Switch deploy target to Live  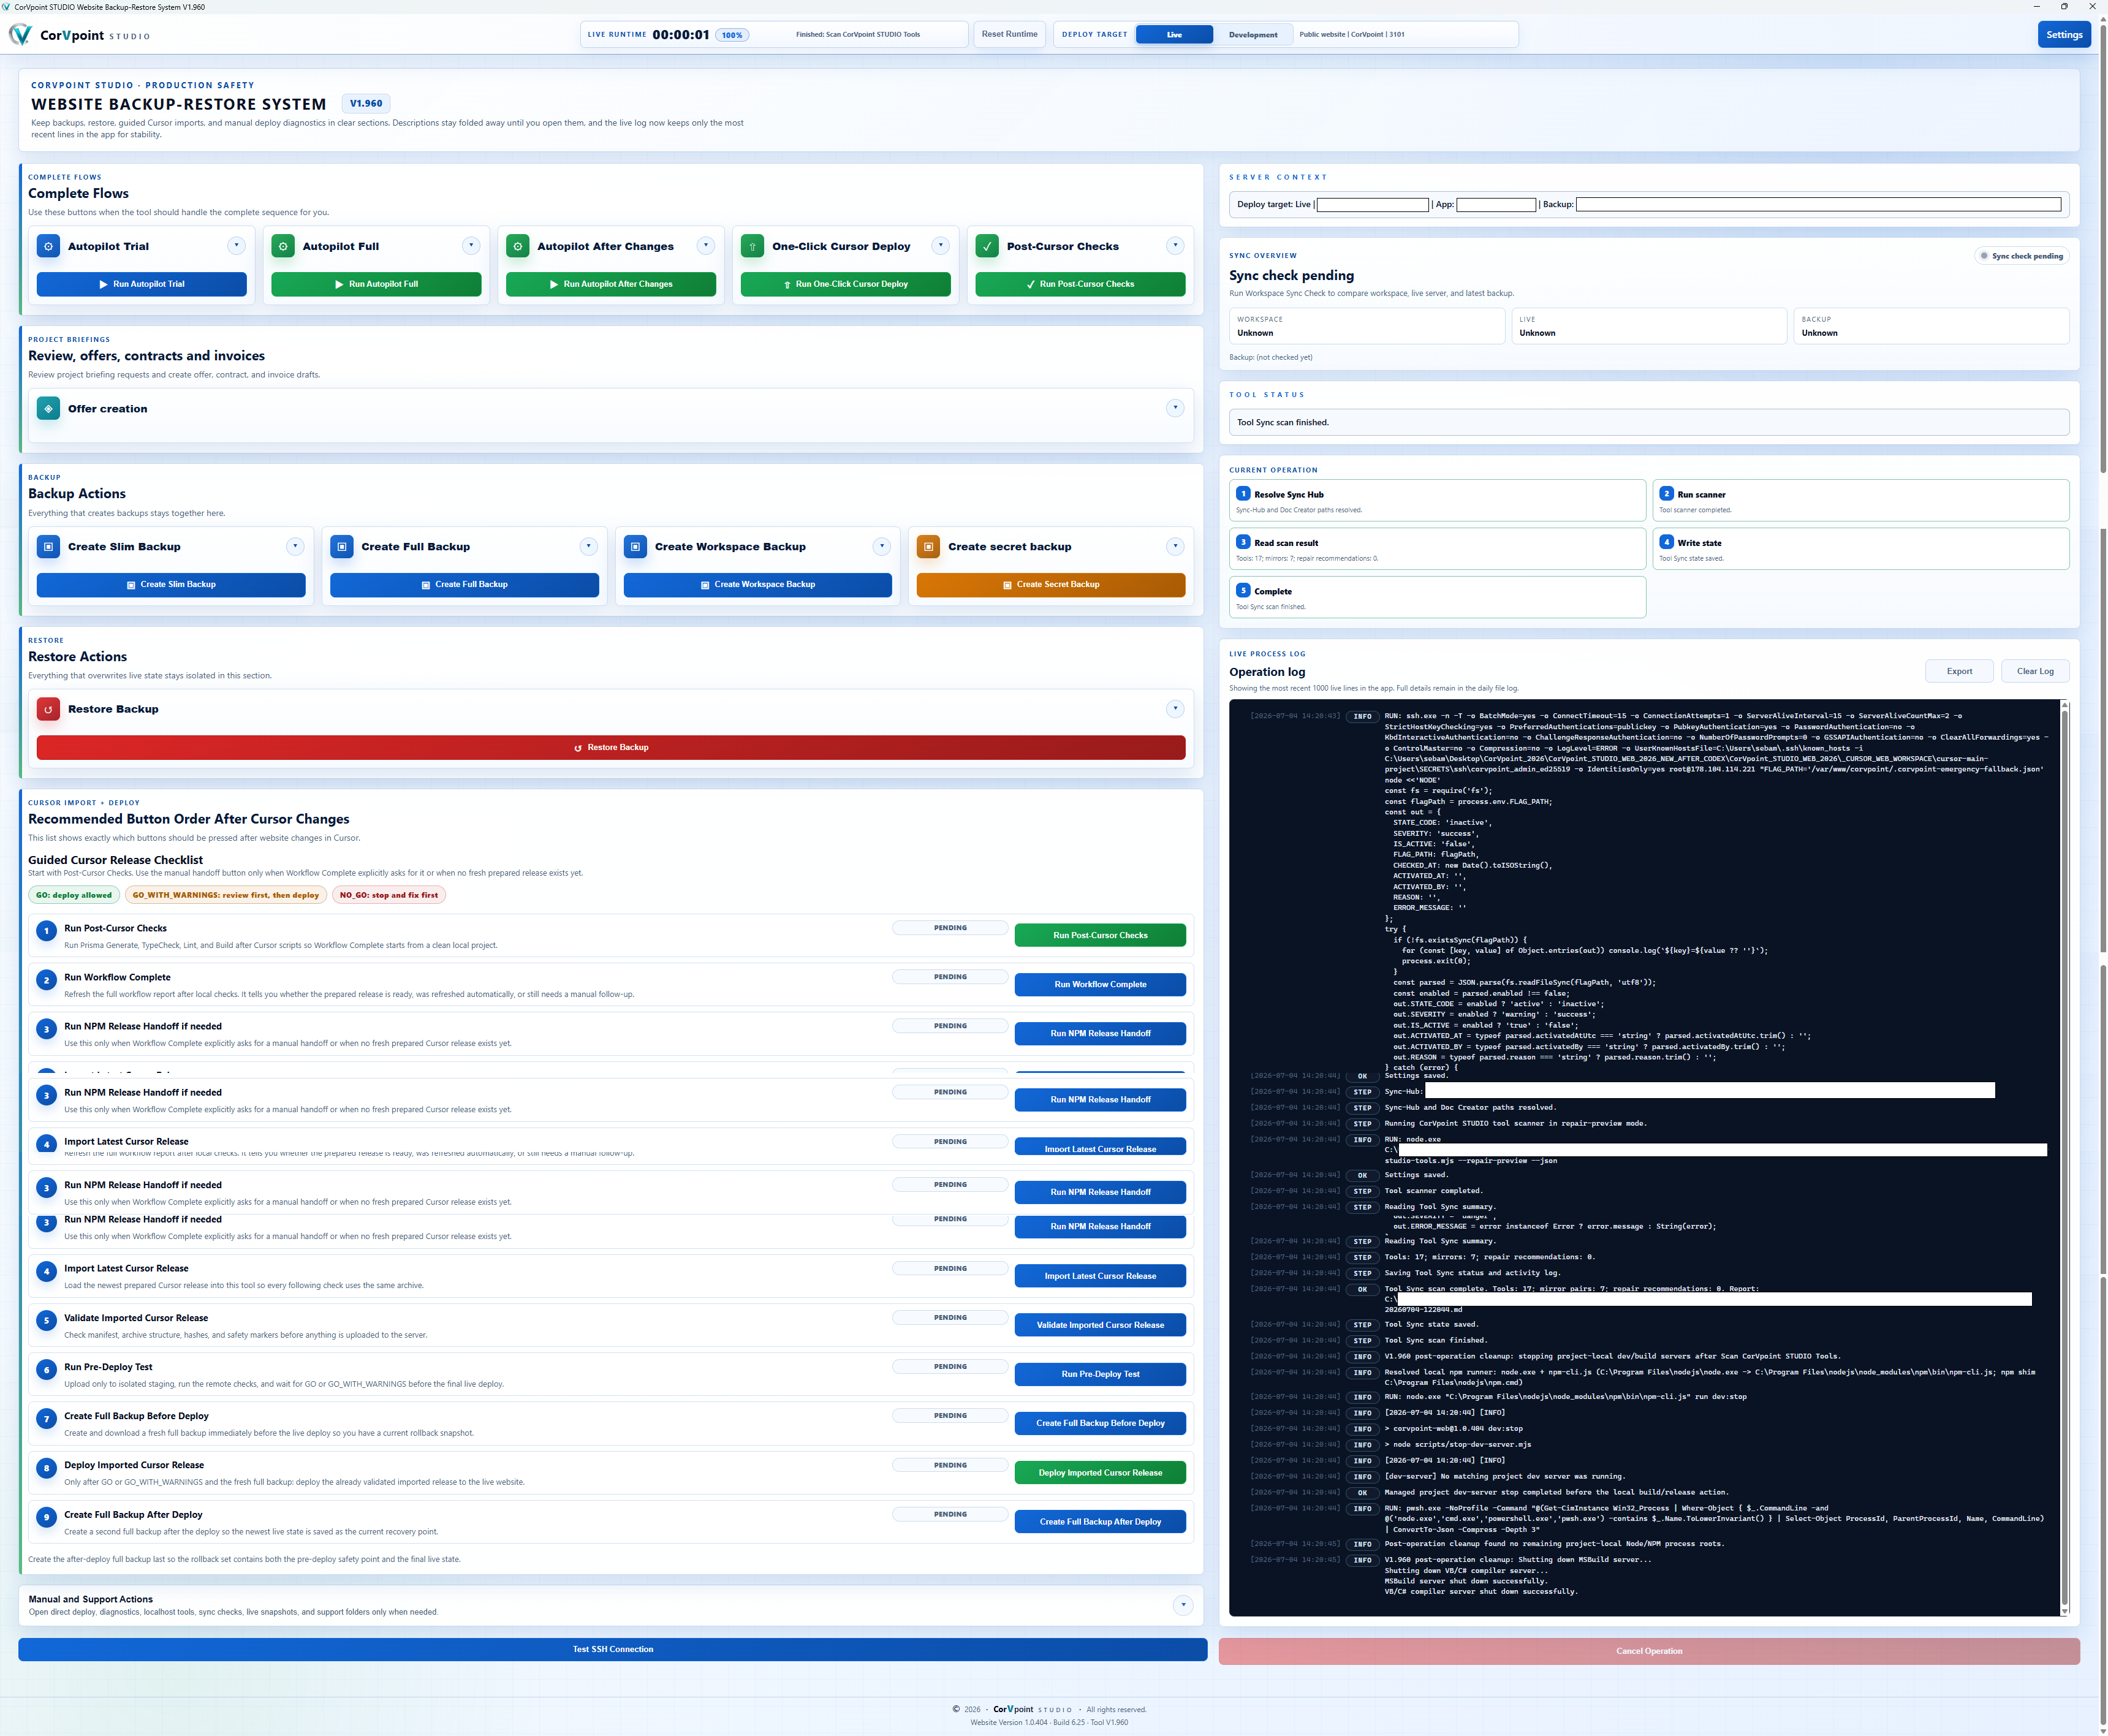(1174, 34)
